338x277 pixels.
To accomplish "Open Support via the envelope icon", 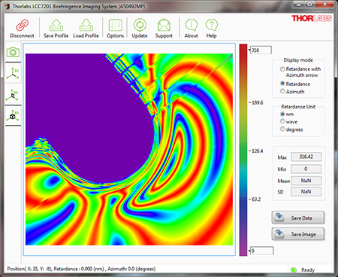I will point(164,25).
